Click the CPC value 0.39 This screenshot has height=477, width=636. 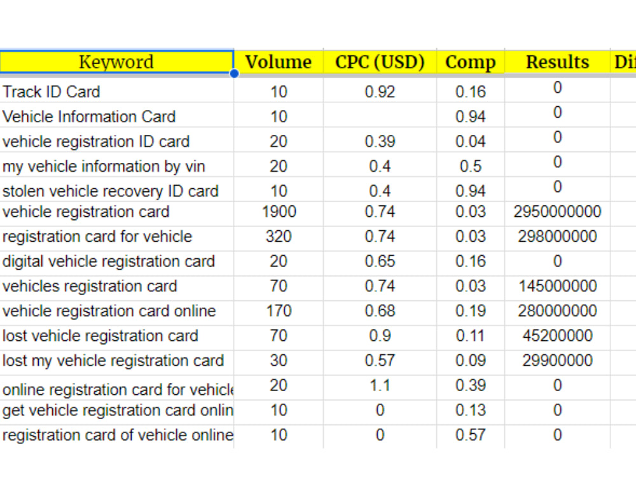tap(380, 141)
